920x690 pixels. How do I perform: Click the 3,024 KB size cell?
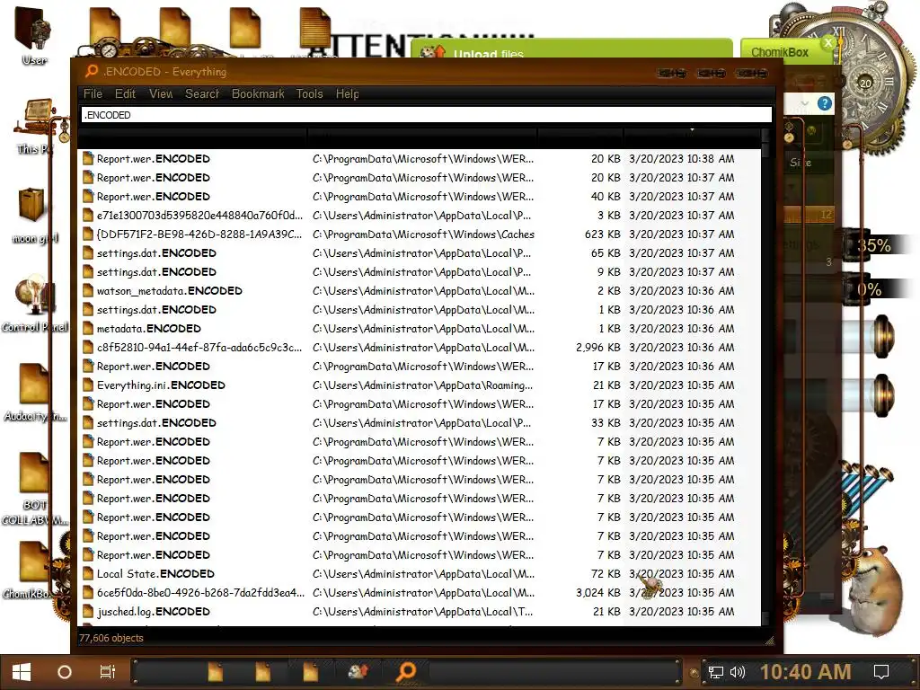pyautogui.click(x=597, y=593)
